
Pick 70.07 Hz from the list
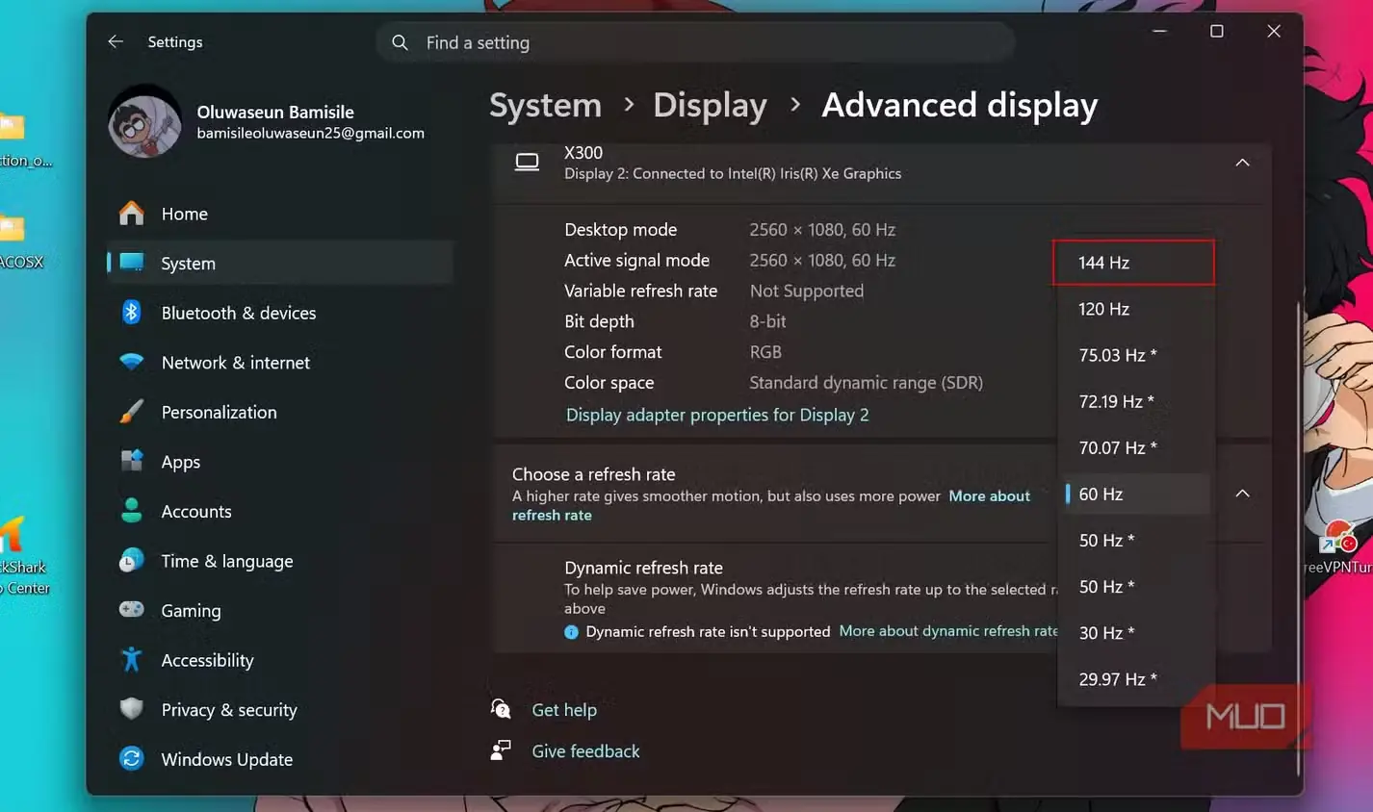1134,447
